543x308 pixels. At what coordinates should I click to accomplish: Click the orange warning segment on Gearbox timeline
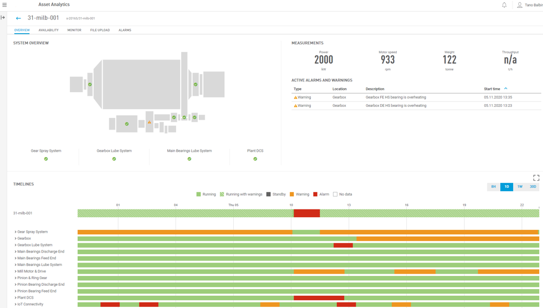pos(448,239)
